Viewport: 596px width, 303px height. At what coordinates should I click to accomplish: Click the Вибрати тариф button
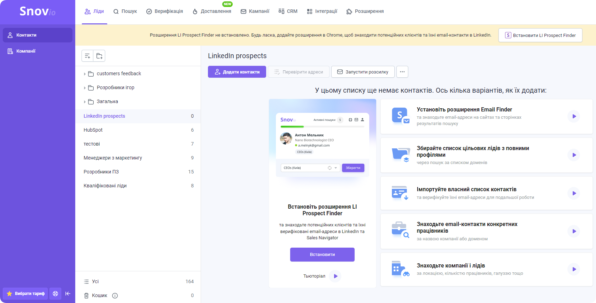click(25, 294)
